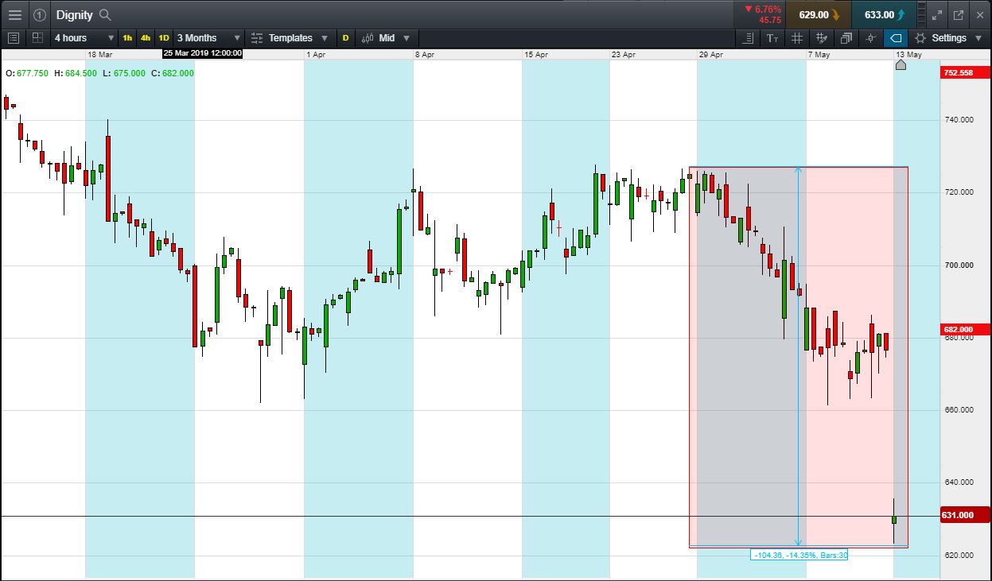992x581 pixels.
Task: Click the 700.000 price axis label
Action: [x=958, y=265]
